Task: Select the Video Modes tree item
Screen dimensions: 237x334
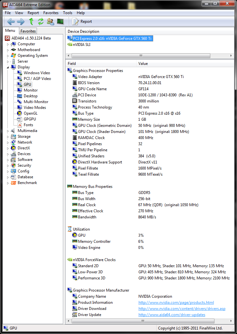Action: click(35, 108)
